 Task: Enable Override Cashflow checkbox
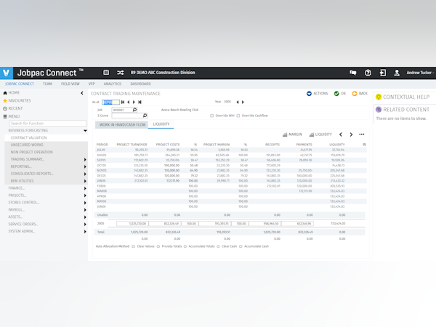pyautogui.click(x=238, y=116)
